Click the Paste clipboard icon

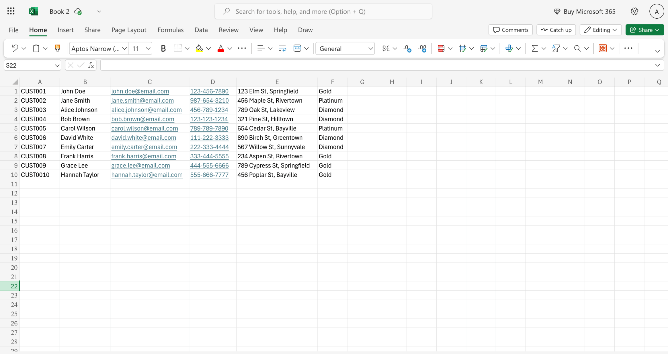point(36,48)
